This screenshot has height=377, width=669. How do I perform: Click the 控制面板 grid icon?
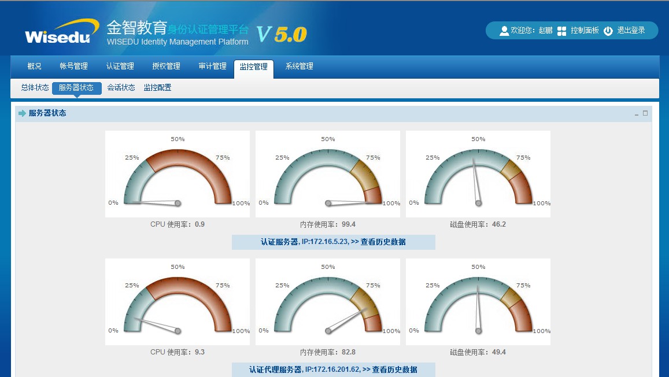pos(561,31)
